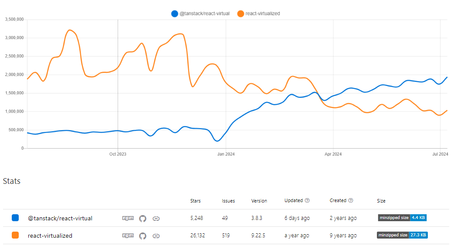The width and height of the screenshot is (454, 249).
Task: Click the 519 issues value
Action: (x=226, y=236)
